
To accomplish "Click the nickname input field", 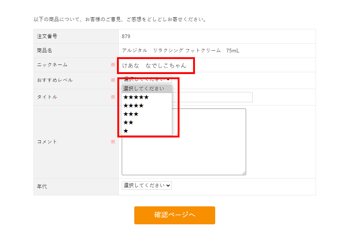I will tap(156, 66).
